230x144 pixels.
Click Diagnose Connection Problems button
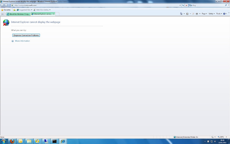click(26, 35)
